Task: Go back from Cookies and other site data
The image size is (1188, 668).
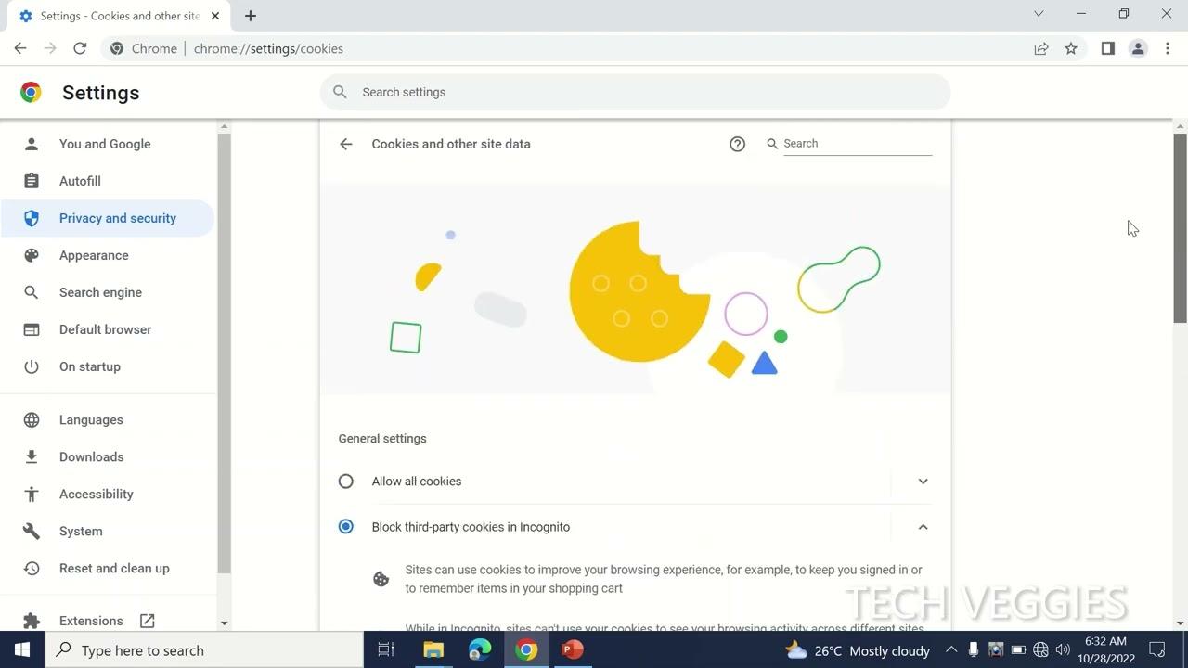Action: (x=346, y=144)
